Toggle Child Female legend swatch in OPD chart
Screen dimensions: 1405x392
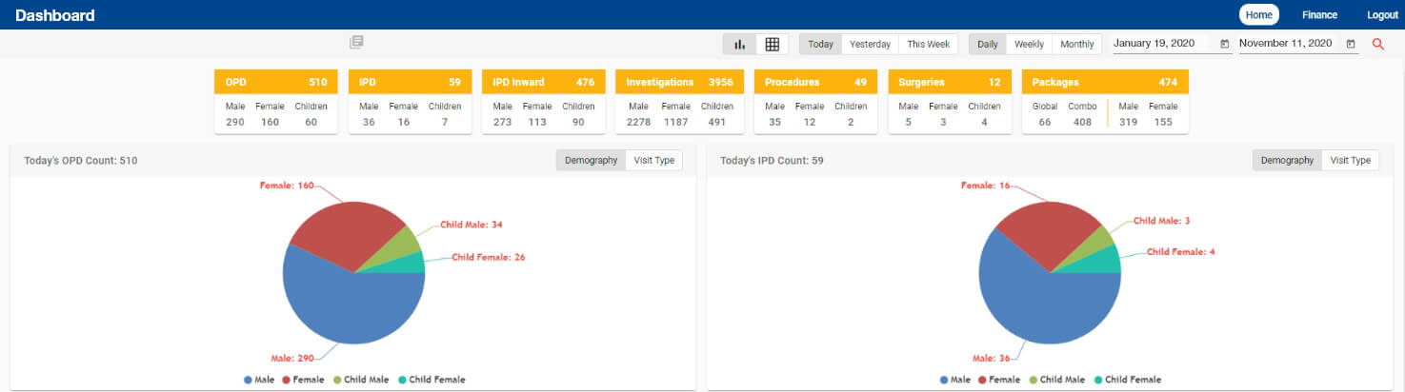click(402, 380)
